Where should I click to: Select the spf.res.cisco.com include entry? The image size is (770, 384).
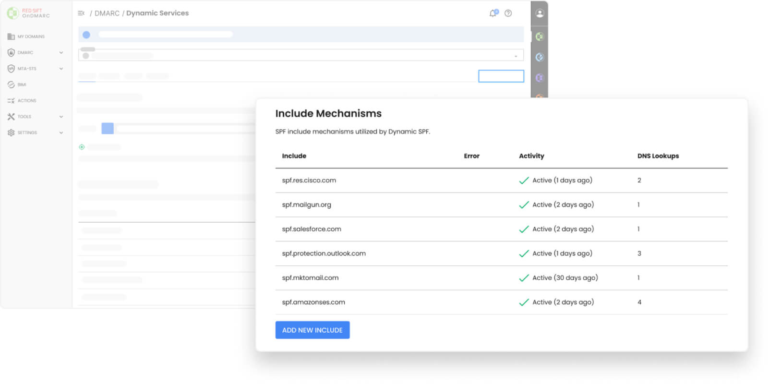click(309, 180)
